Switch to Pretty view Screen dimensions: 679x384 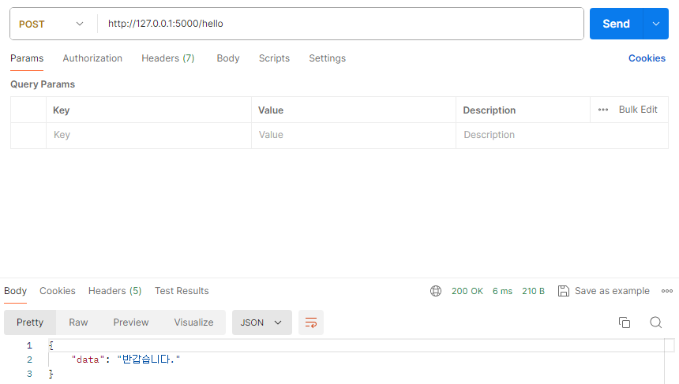[30, 322]
